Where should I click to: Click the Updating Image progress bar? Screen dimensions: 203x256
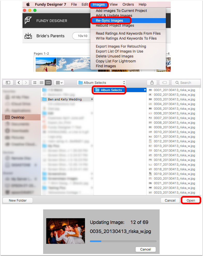[x=123, y=241]
